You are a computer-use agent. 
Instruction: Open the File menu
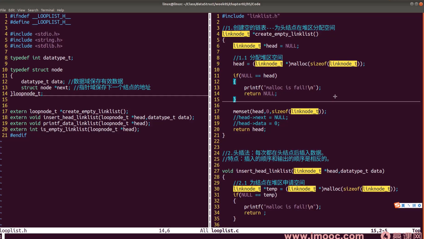pyautogui.click(x=3, y=10)
